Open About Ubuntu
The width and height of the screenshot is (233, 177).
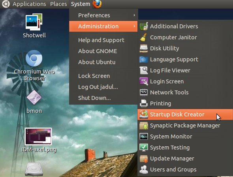[103, 62]
